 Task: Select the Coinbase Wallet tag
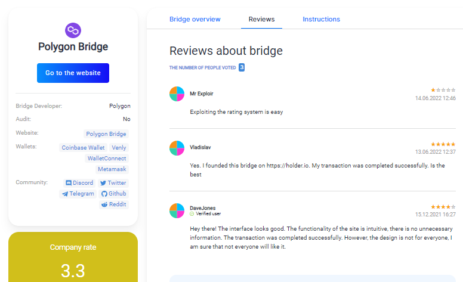coord(83,147)
